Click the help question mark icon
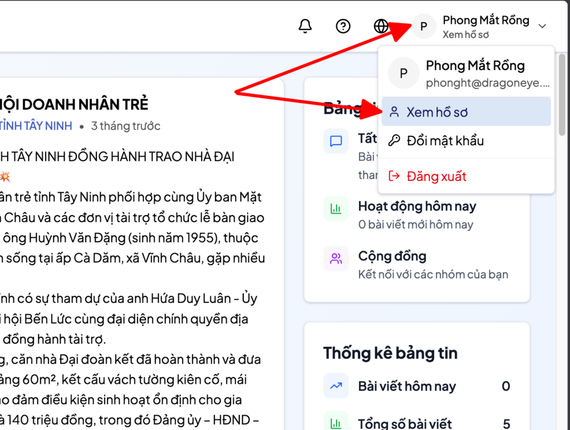This screenshot has height=430, width=570. [x=343, y=26]
